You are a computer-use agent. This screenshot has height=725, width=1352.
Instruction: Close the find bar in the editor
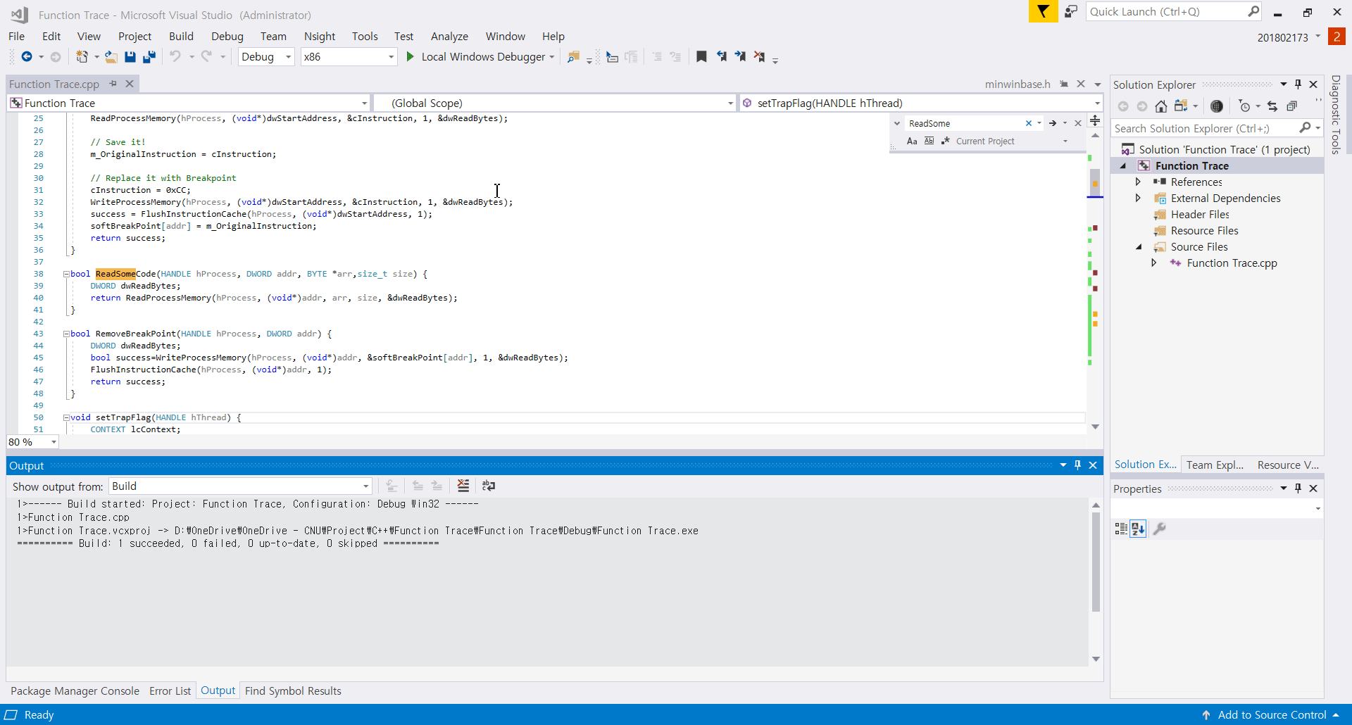click(1077, 123)
